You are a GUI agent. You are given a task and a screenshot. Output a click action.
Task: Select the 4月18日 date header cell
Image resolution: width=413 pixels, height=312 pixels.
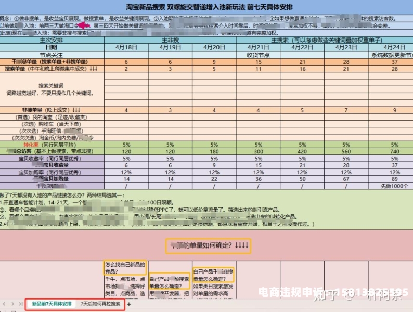[x=126, y=47]
